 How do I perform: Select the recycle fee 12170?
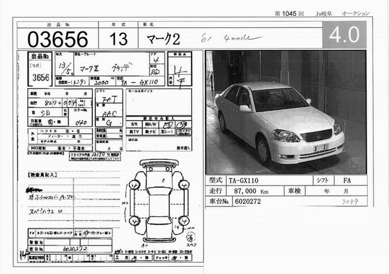98,155
